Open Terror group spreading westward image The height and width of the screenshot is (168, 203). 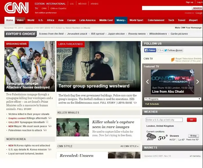(x=99, y=66)
